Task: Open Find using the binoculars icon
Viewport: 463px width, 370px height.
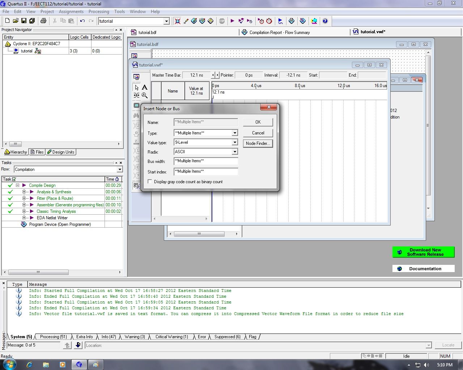Action: [136, 116]
